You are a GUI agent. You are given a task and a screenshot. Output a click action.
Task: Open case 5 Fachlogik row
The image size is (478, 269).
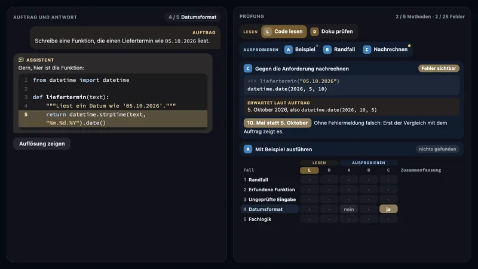pyautogui.click(x=270, y=219)
